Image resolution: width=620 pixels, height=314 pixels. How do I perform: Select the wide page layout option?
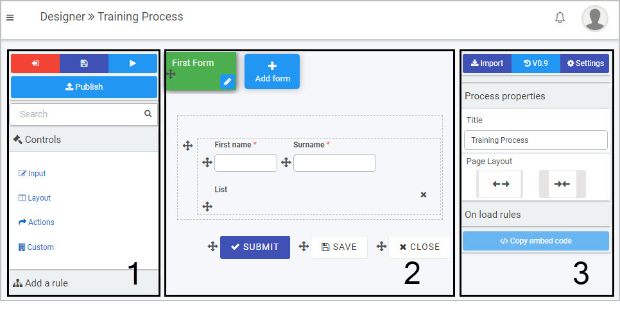500,184
